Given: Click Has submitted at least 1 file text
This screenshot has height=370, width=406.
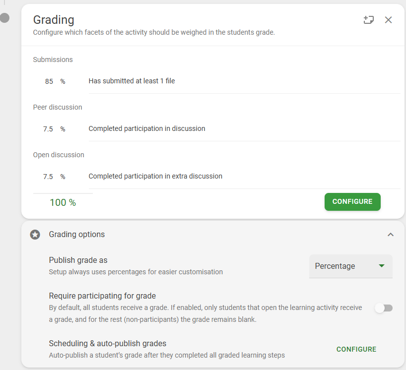Looking at the screenshot, I should pos(131,81).
